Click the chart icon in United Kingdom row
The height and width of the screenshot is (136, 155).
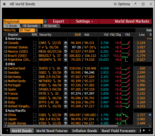click(66, 106)
